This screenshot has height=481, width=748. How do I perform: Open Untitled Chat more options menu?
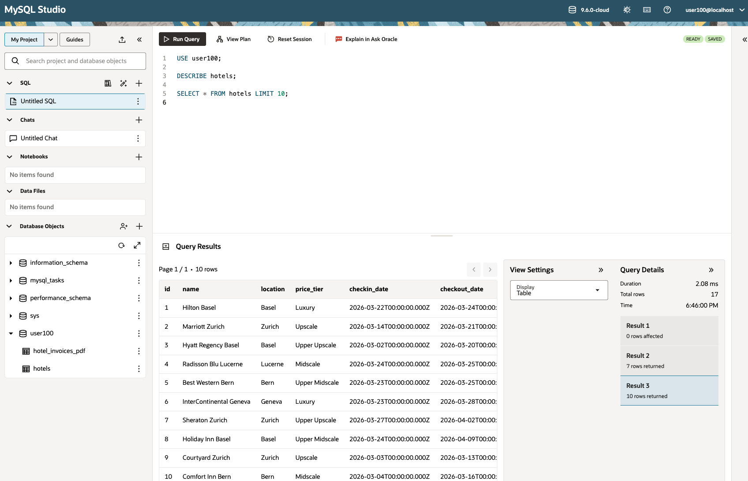point(138,139)
